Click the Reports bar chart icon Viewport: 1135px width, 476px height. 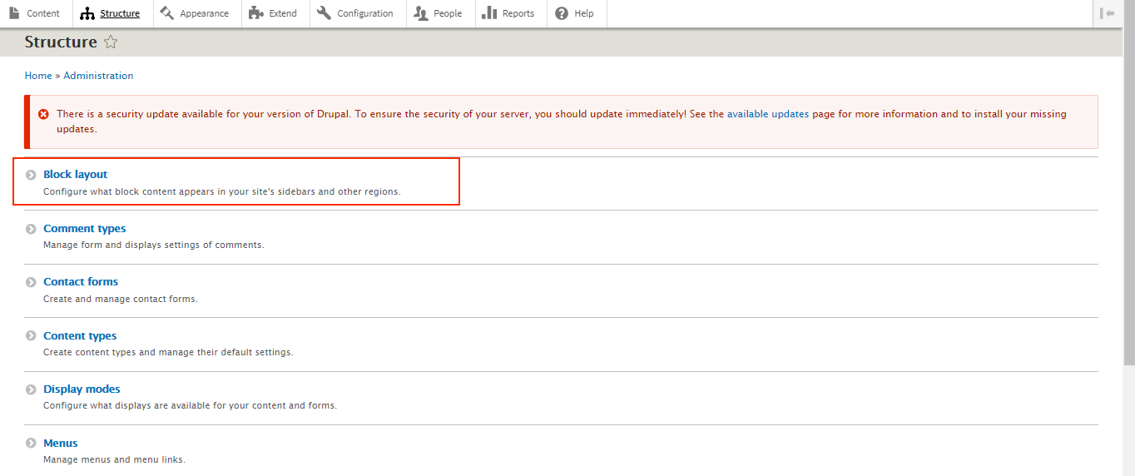pos(489,13)
